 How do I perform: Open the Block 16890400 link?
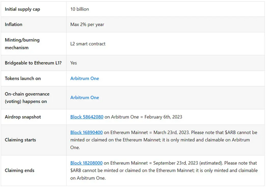click(87, 133)
